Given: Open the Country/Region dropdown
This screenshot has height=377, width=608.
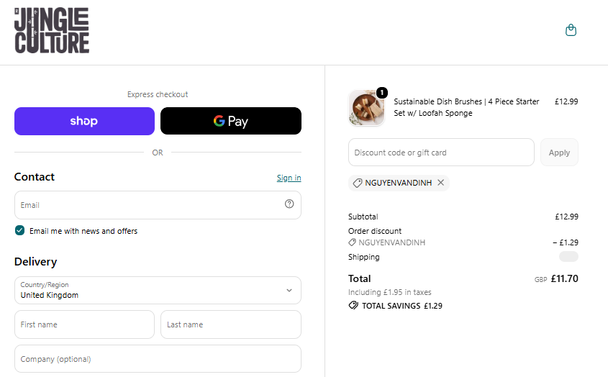Looking at the screenshot, I should [x=158, y=290].
